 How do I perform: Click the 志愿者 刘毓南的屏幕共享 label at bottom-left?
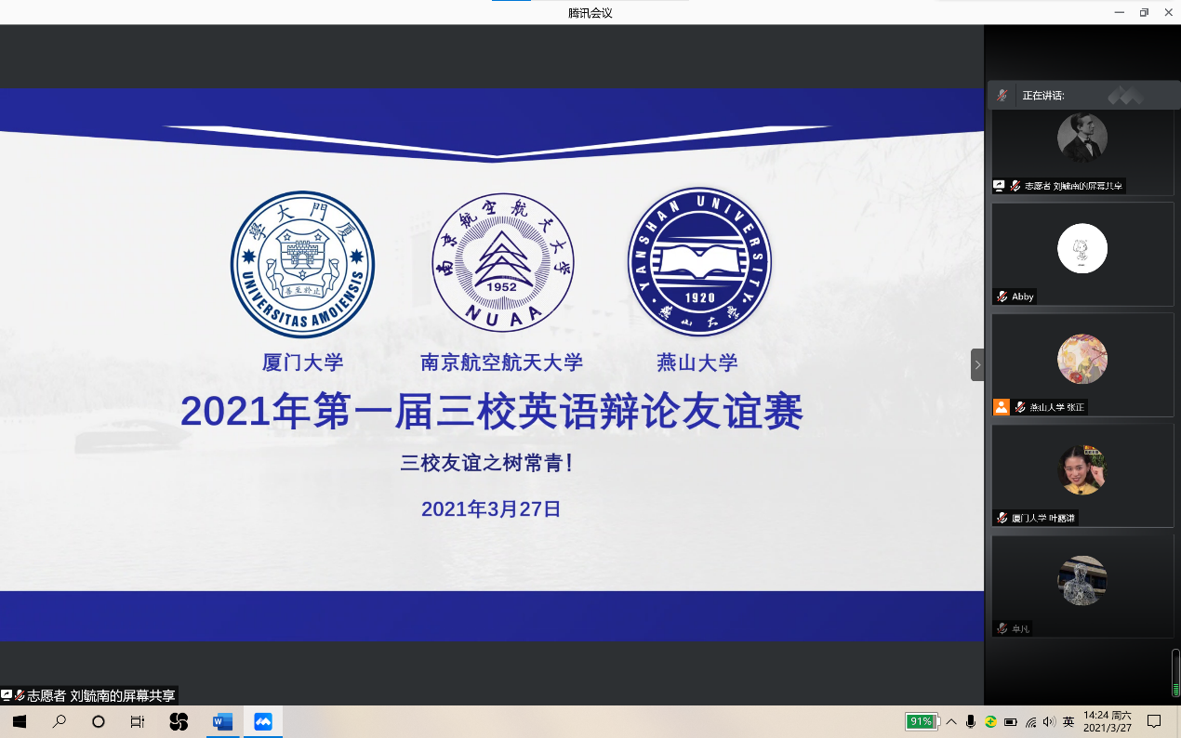click(x=100, y=695)
